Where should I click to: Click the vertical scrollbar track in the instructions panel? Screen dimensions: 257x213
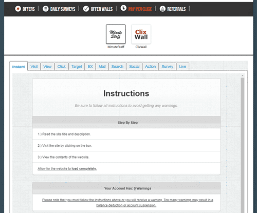click(243, 145)
